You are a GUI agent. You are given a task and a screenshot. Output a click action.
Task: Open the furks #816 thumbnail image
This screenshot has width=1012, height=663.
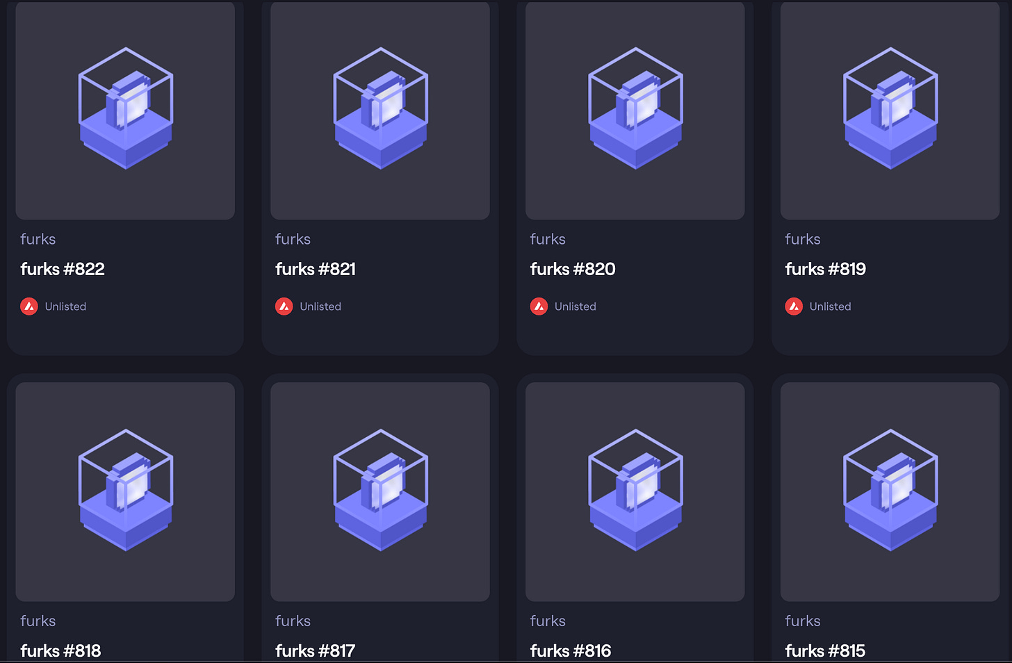[x=635, y=491]
